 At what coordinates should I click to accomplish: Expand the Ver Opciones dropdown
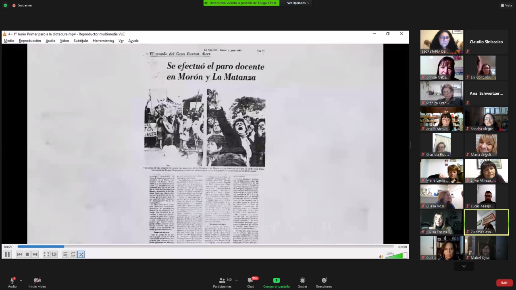click(298, 3)
